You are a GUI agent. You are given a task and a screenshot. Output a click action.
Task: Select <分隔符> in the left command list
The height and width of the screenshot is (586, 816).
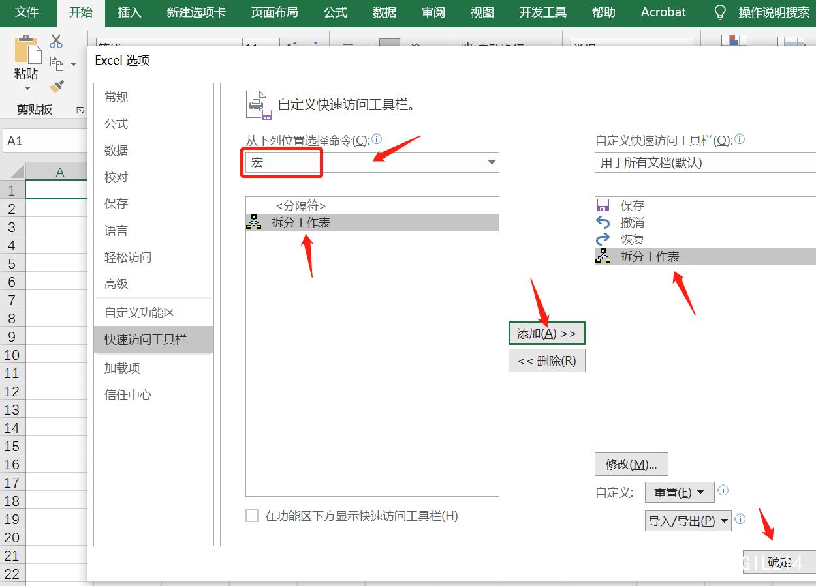click(372, 205)
